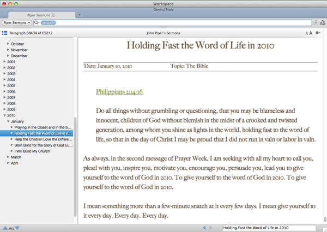Expand the March month node

8,157
